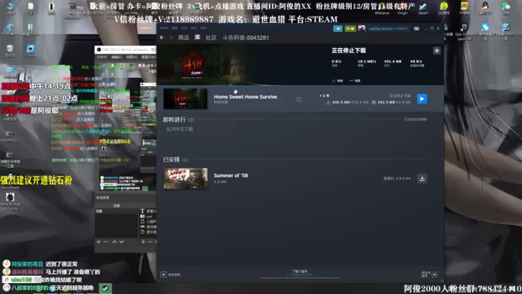
Task: Click the add game label at bottom
Action: 174,275
